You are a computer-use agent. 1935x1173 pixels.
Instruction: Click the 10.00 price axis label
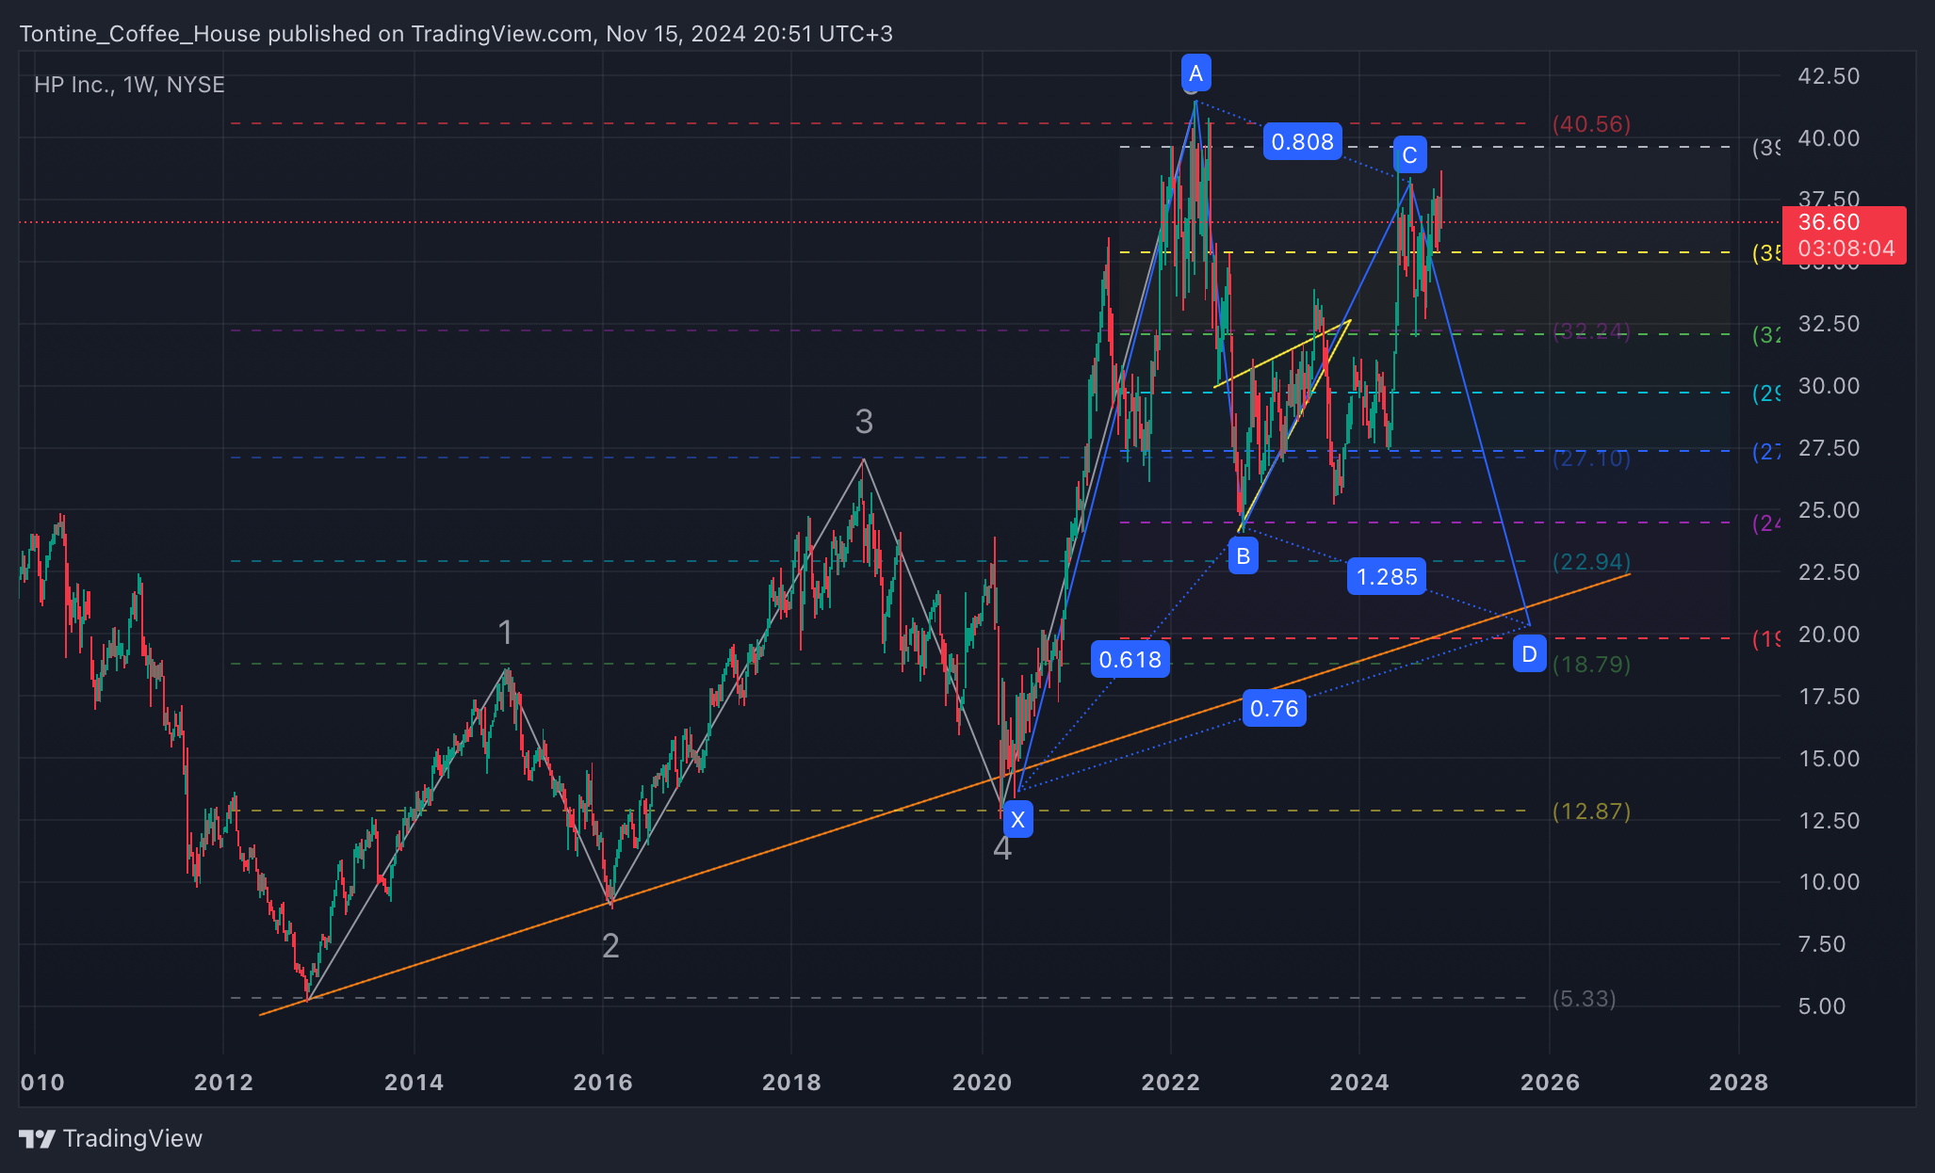click(x=1829, y=882)
